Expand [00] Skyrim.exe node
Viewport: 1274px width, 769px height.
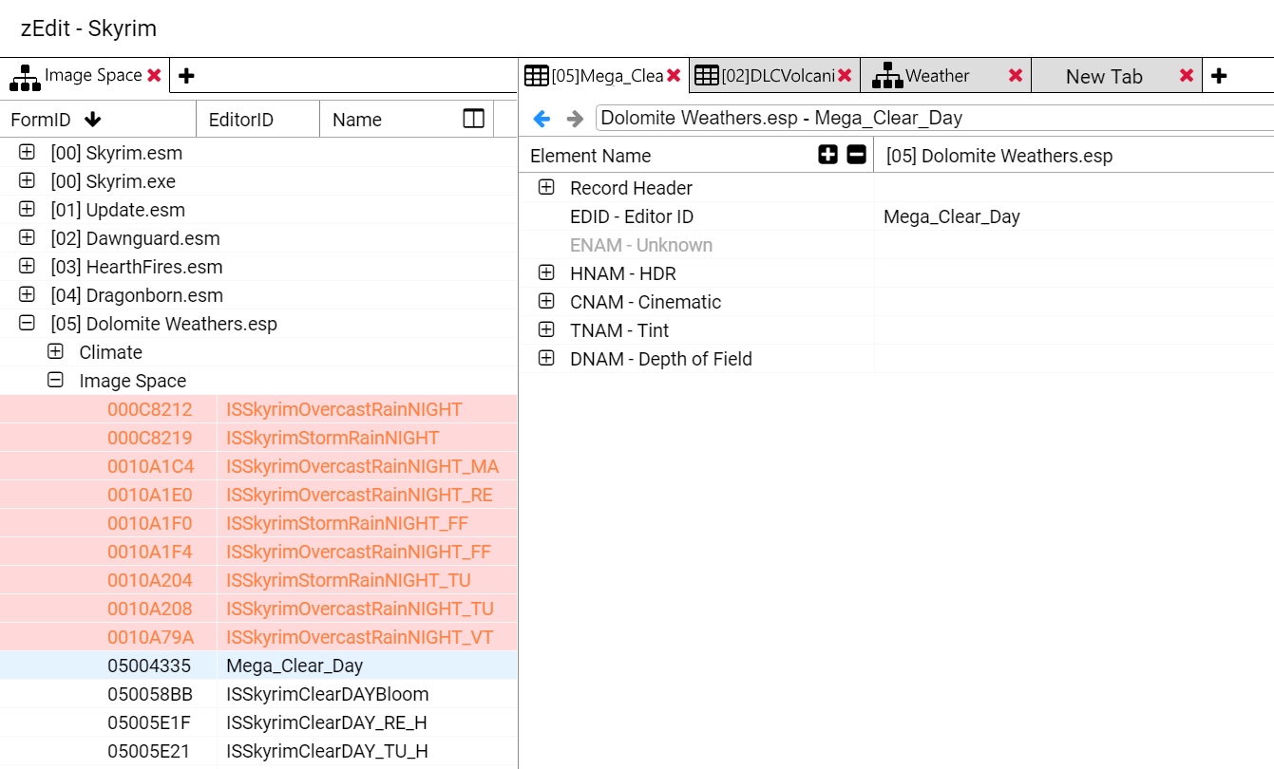point(27,180)
